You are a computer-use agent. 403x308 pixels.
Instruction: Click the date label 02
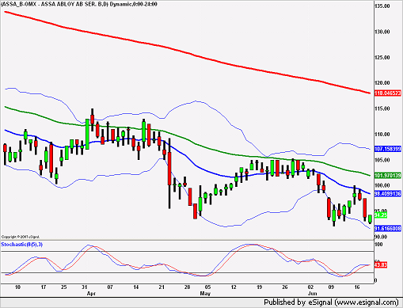click(x=310, y=287)
